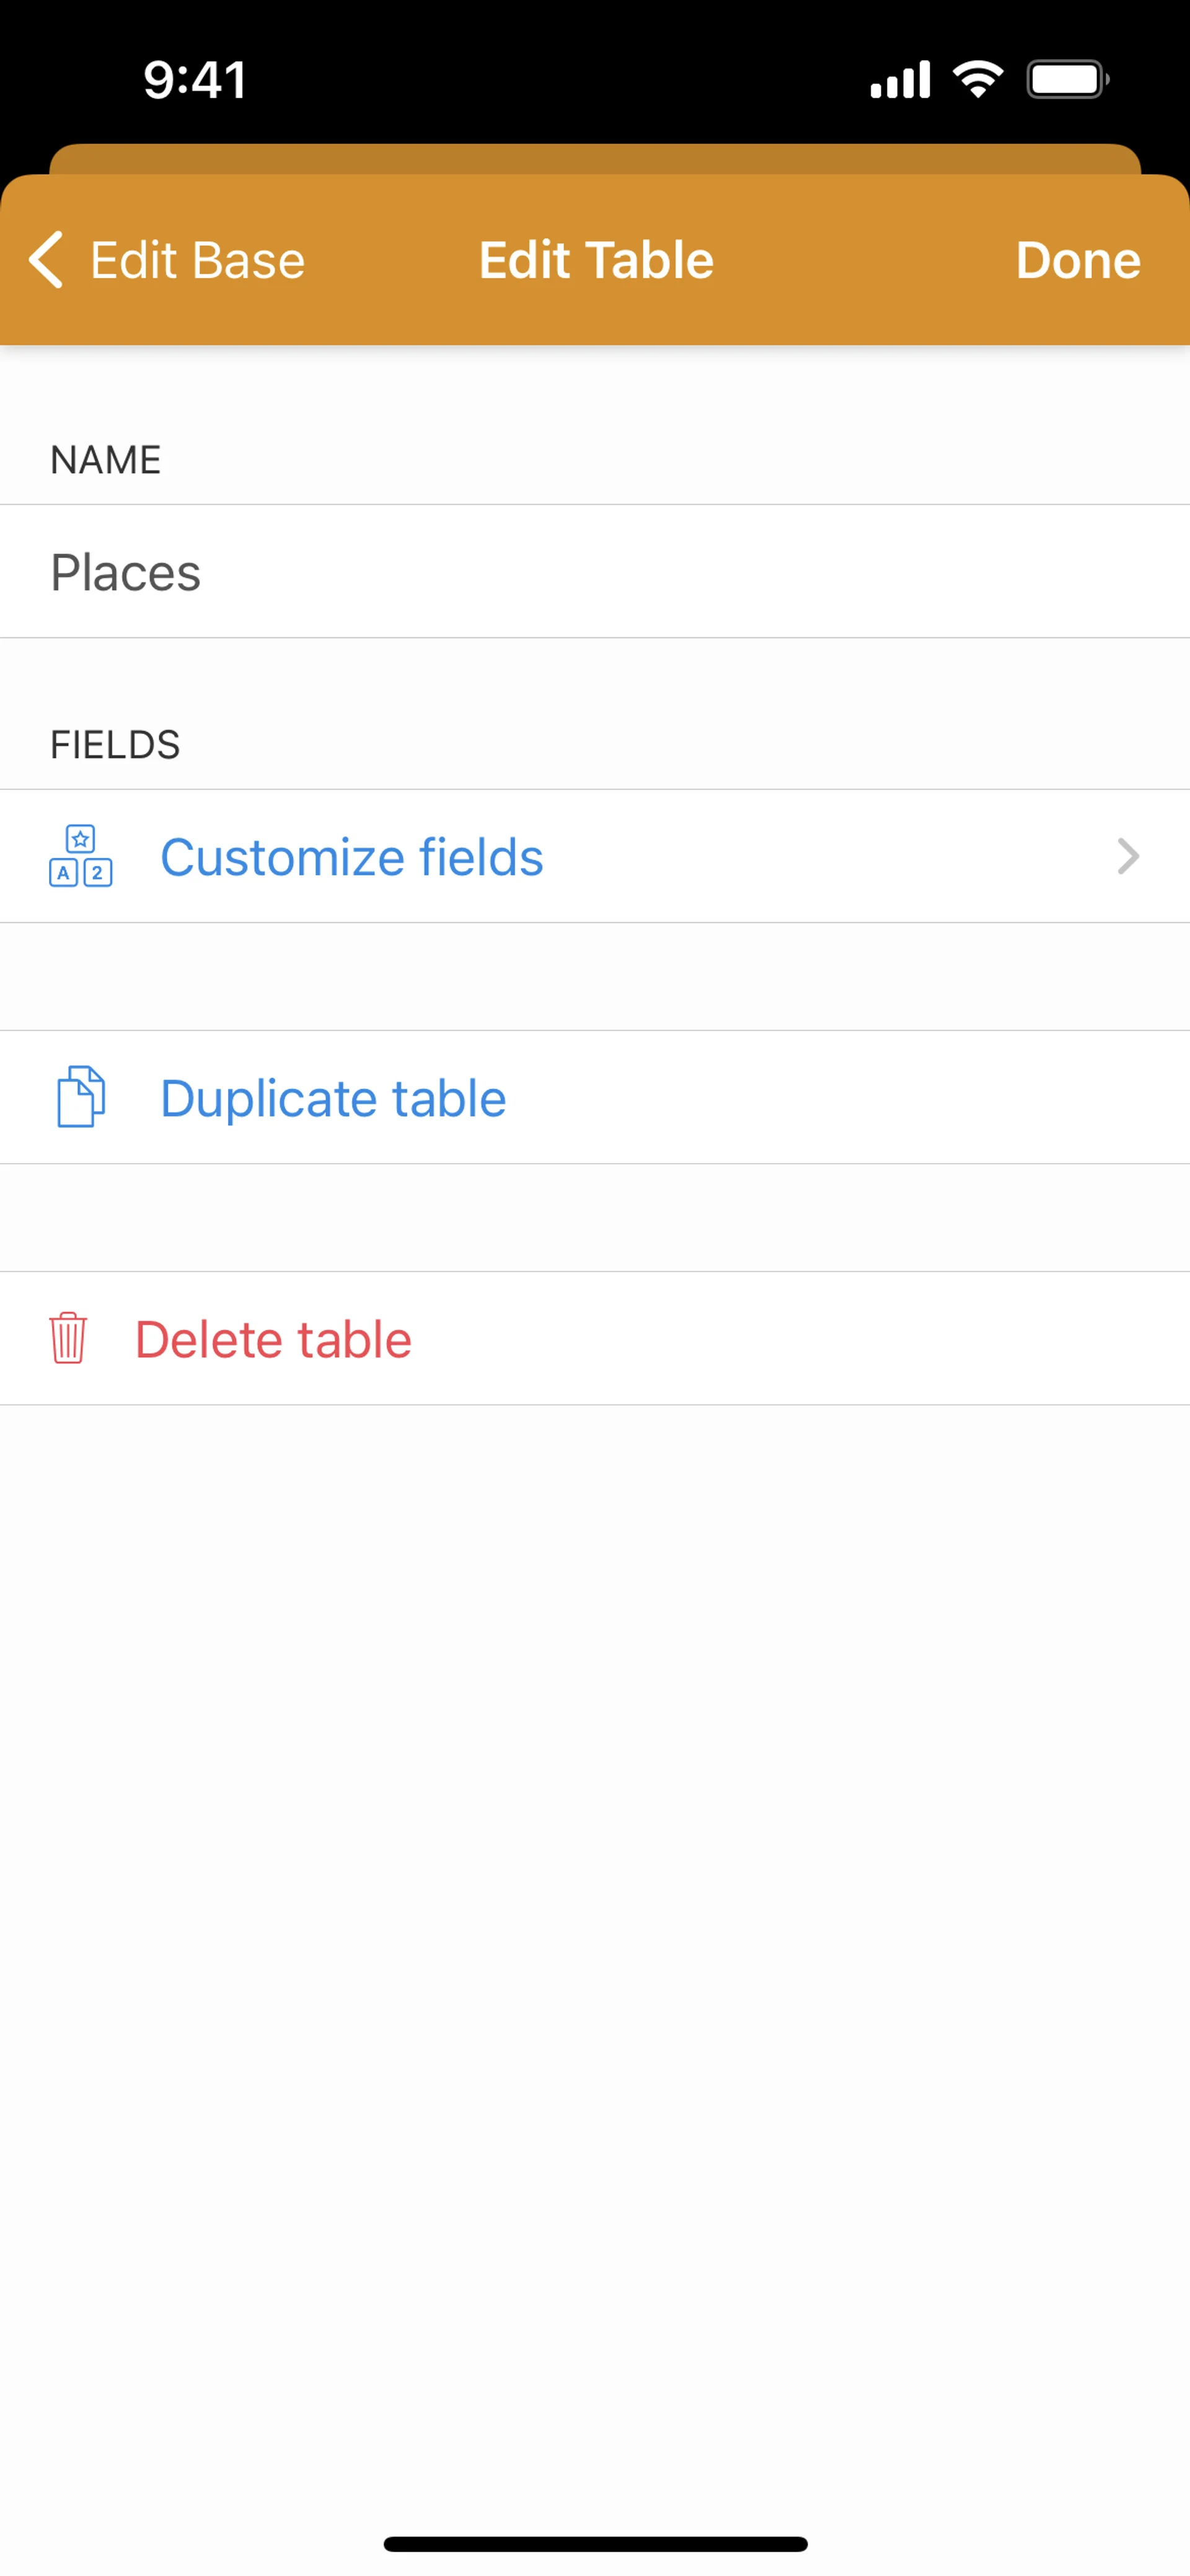This screenshot has width=1190, height=2576.
Task: Tap the back chevron arrow icon
Action: click(x=46, y=260)
